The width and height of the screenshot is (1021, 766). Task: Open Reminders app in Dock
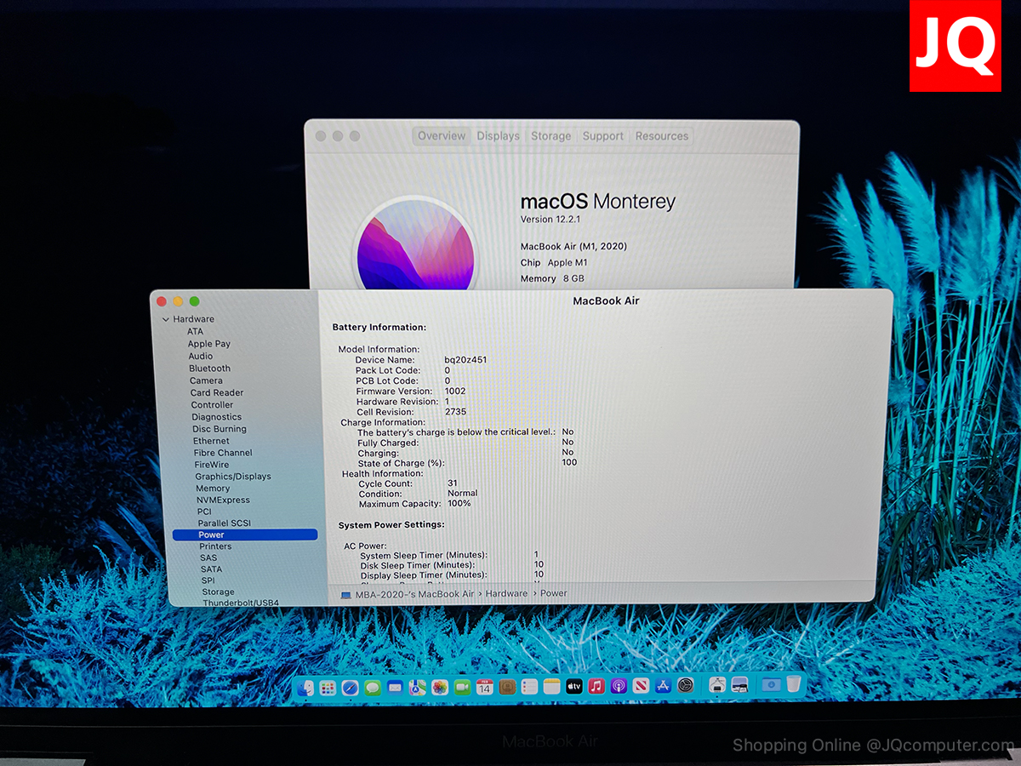point(529,687)
